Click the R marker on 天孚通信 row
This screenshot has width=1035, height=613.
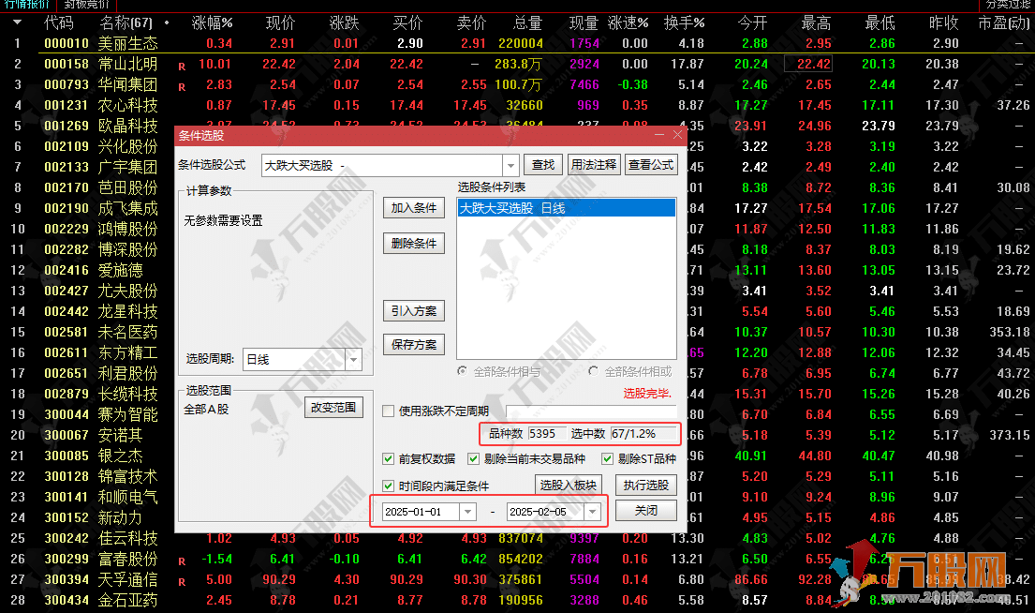point(182,581)
